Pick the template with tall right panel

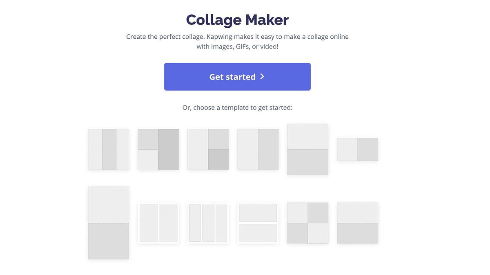158,150
